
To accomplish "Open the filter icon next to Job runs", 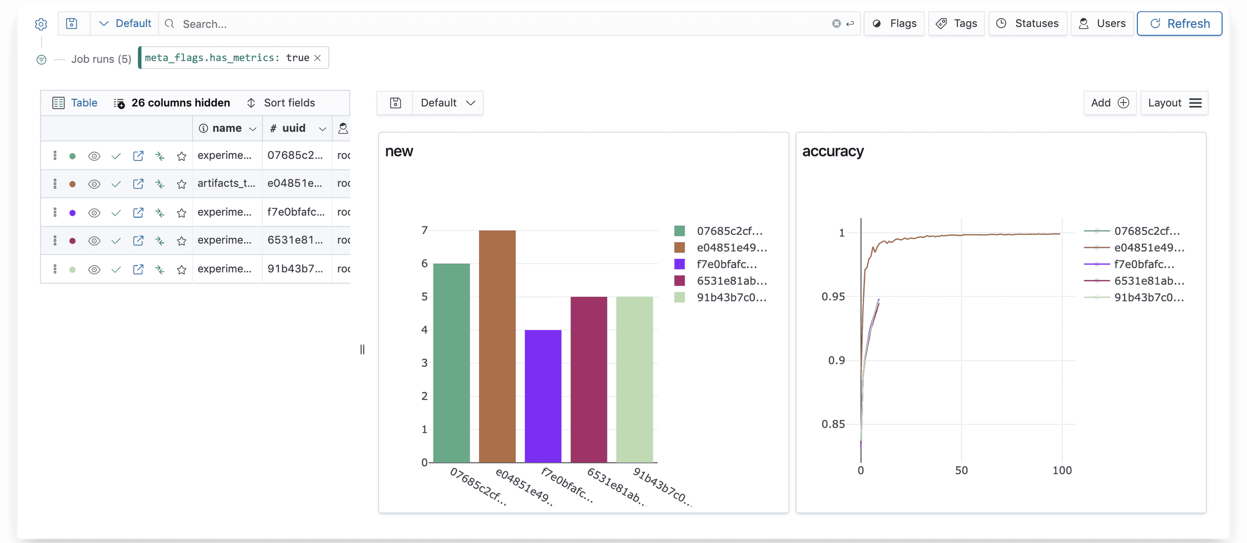I will [41, 59].
